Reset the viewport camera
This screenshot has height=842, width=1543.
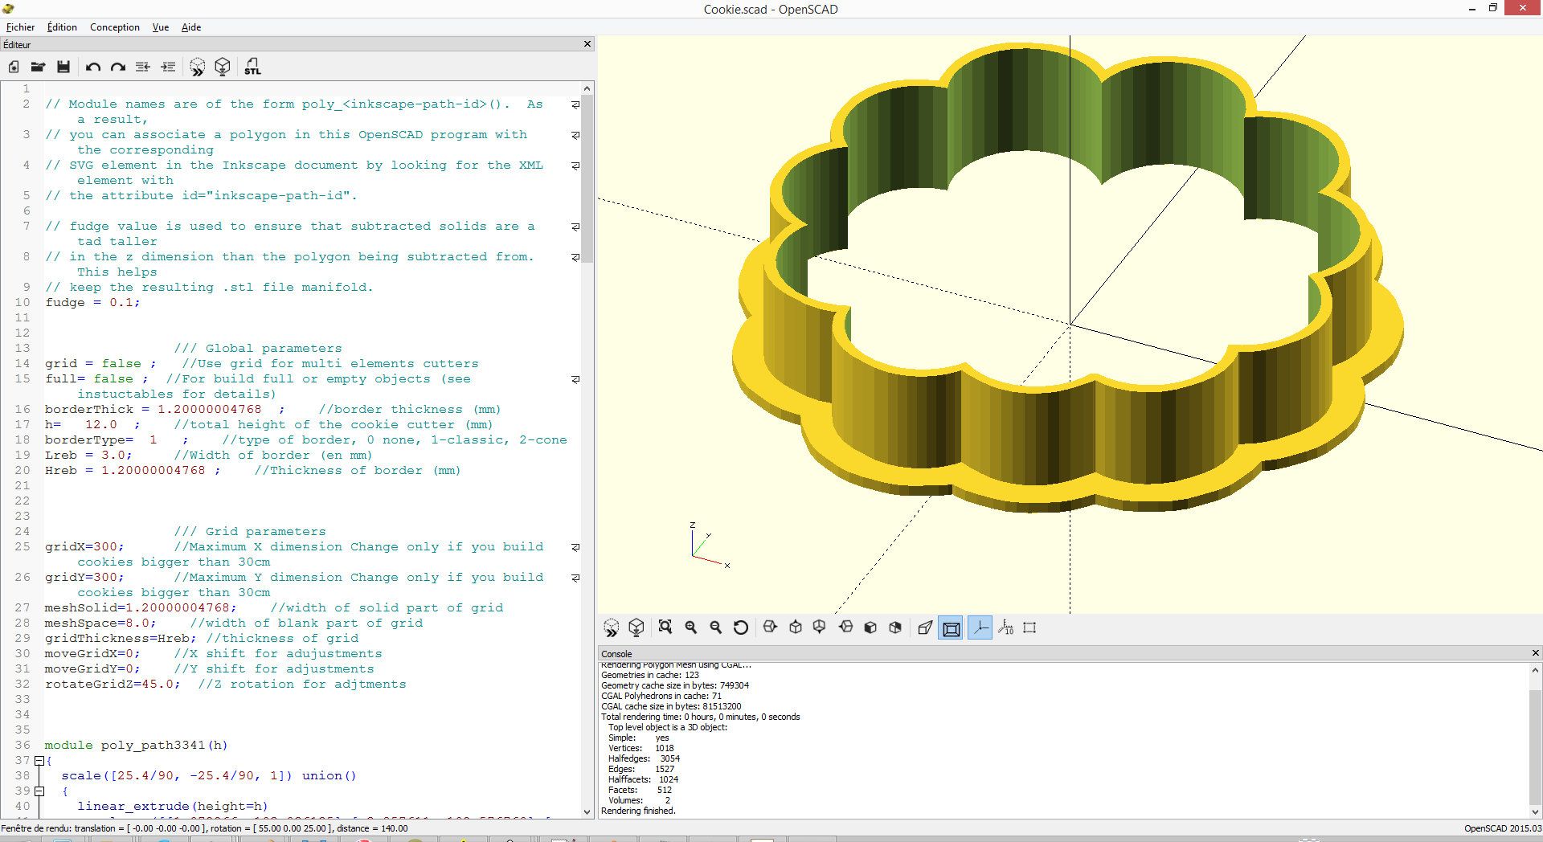tap(741, 627)
